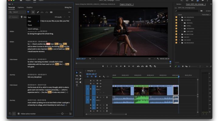Image resolution: width=219 pixels, height=121 pixels.
Task: Choose Text in the filter menu
Action: click(x=33, y=17)
